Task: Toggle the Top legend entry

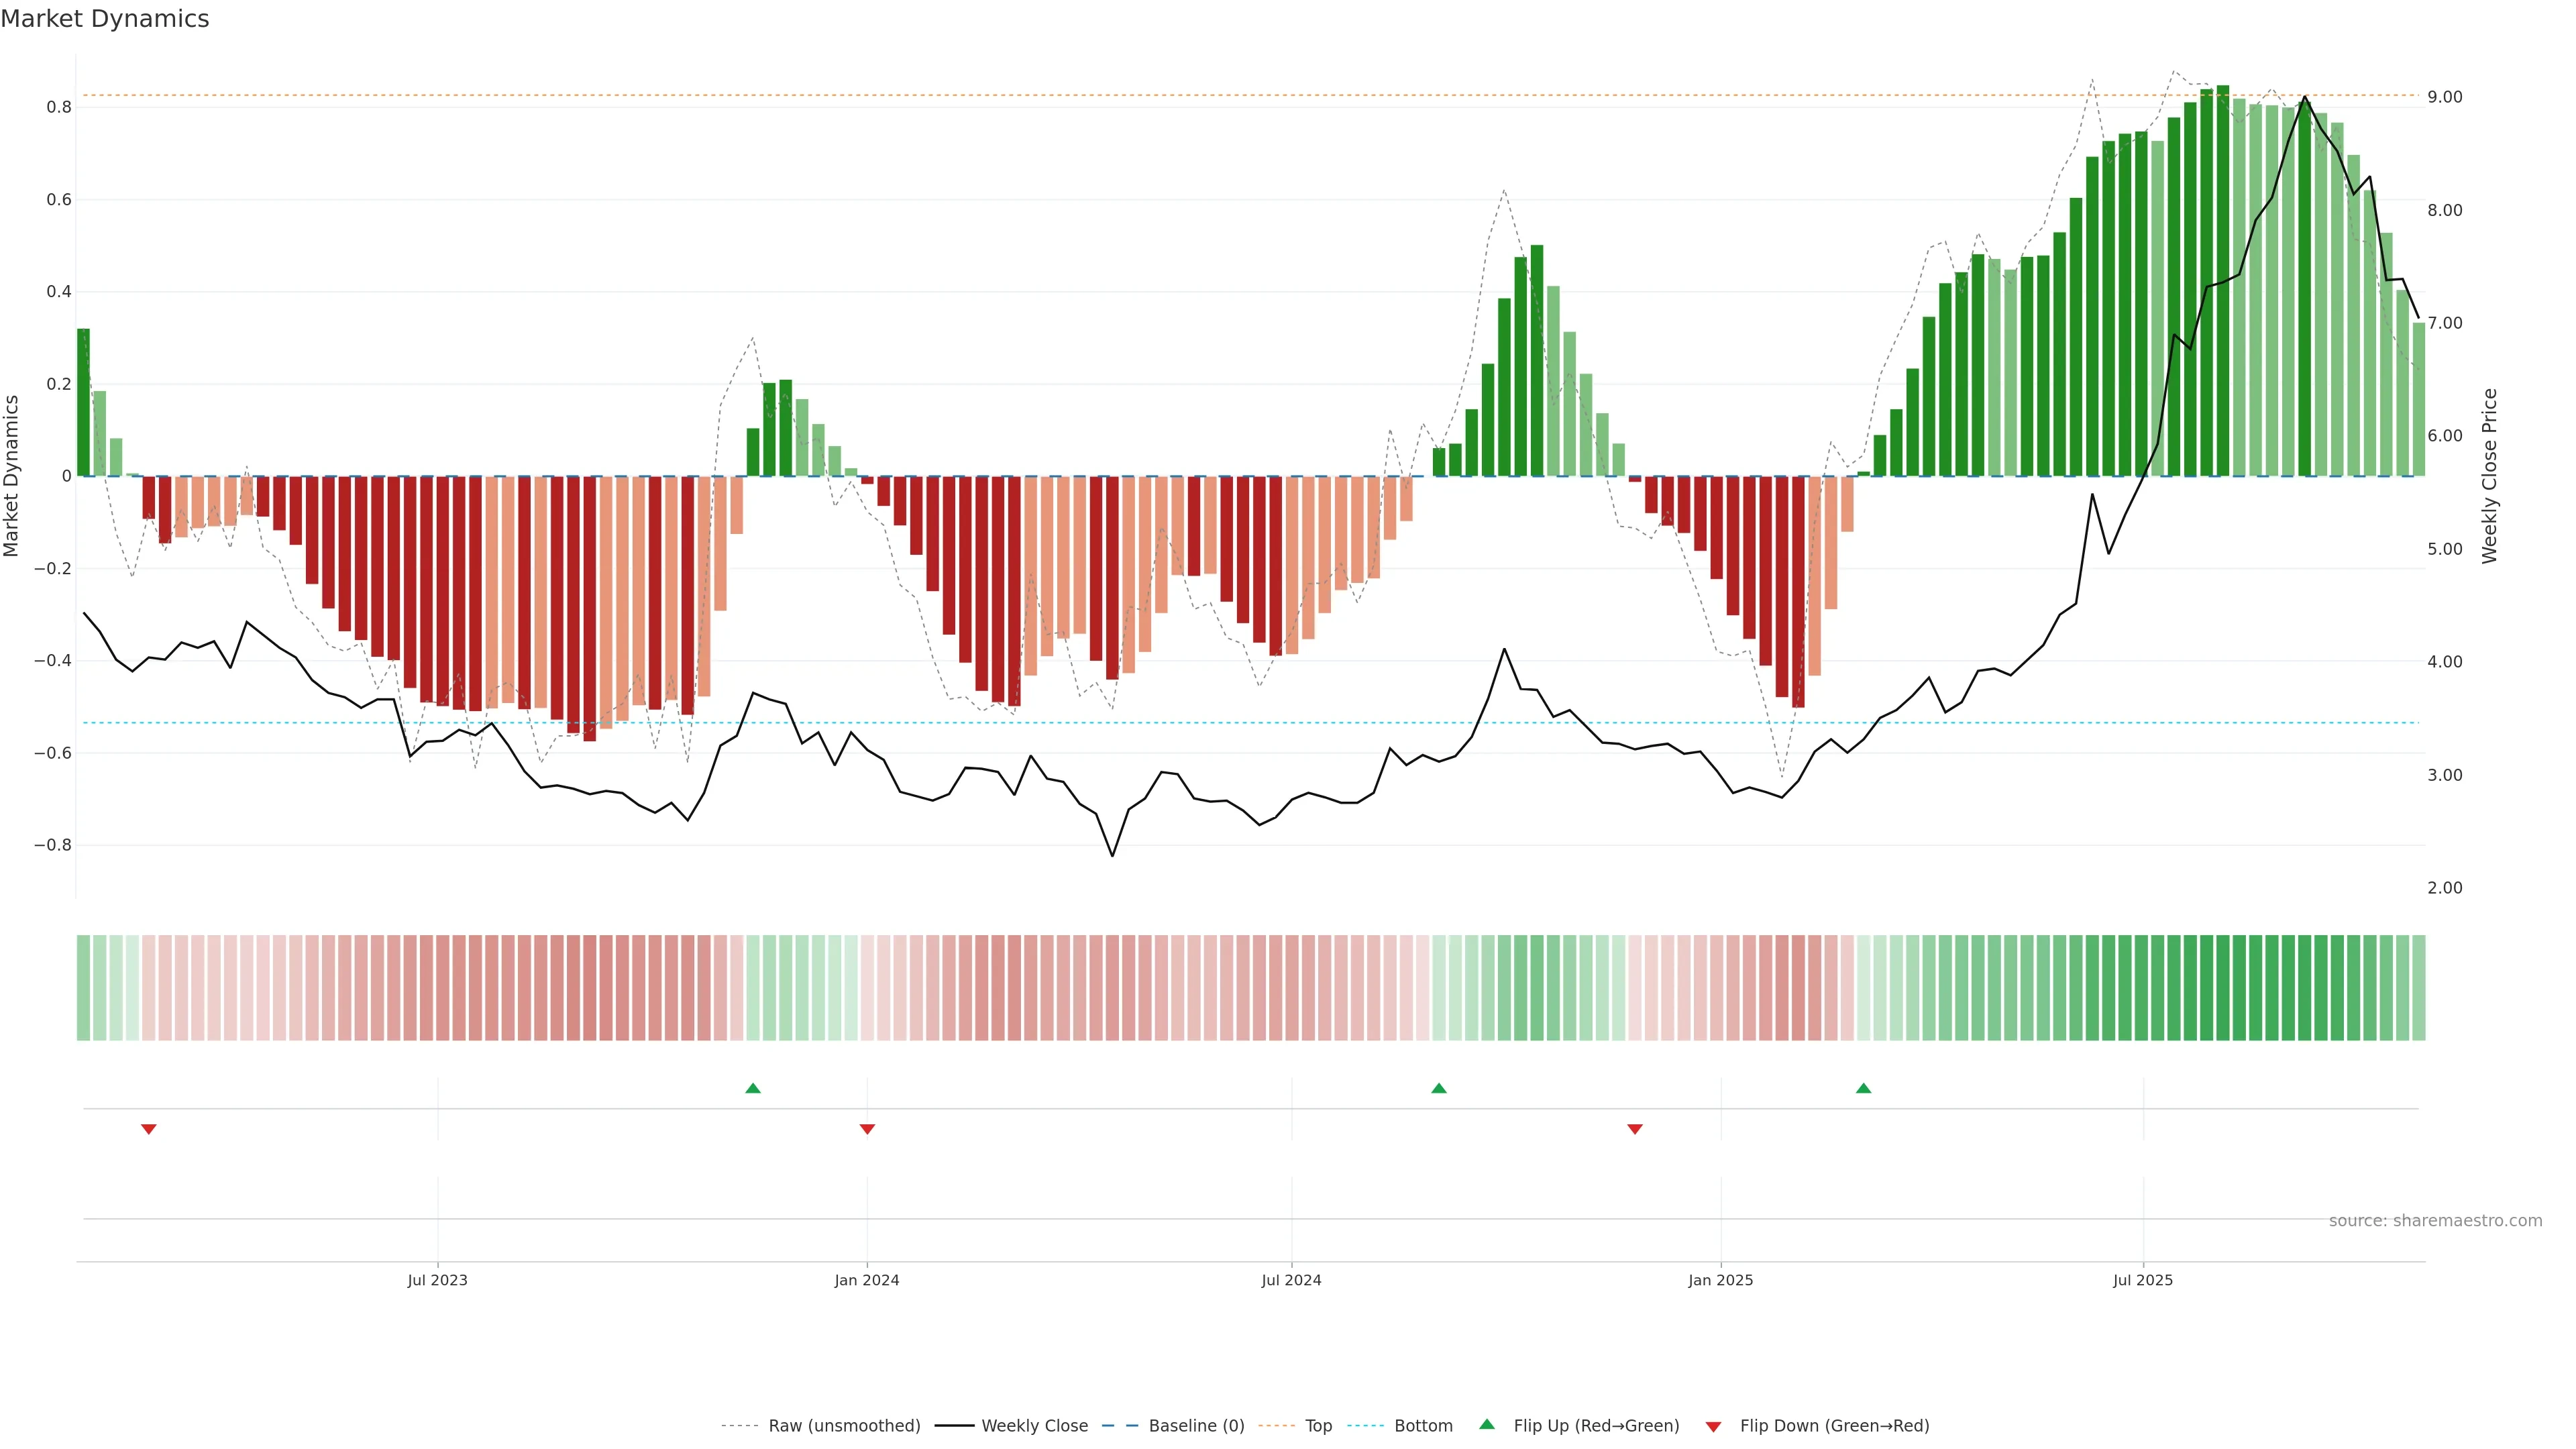Action: point(1318,1425)
